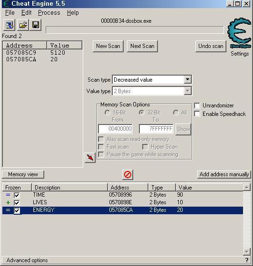The height and width of the screenshot is (266, 253).
Task: Click the New Scan button
Action: [108, 46]
